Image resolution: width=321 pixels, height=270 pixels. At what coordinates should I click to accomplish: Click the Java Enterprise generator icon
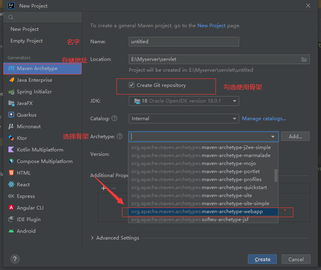[11, 80]
